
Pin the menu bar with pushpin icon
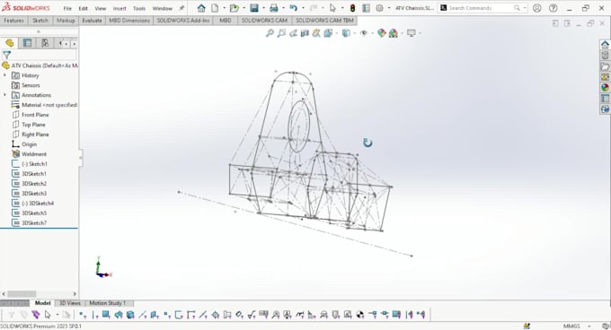pyautogui.click(x=182, y=8)
